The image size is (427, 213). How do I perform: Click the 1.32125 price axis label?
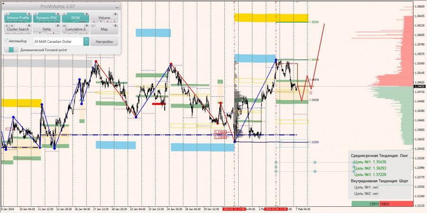pos(420,205)
